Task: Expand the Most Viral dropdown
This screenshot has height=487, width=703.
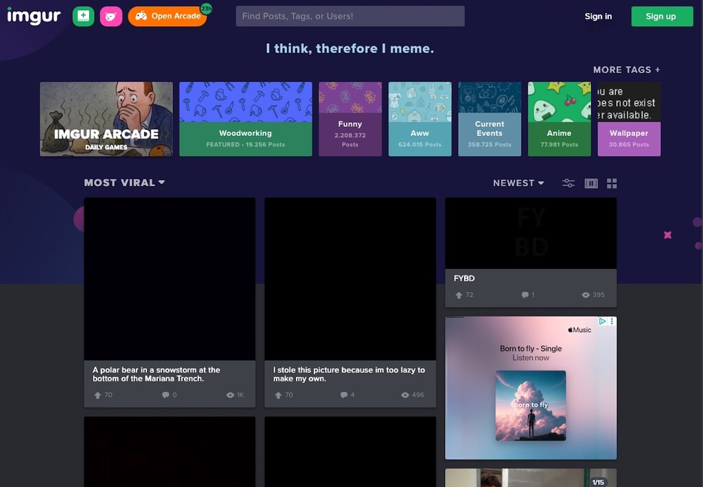Action: click(x=124, y=183)
